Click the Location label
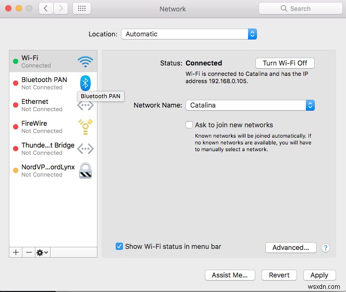Viewport: 346px width, 292px height. point(103,34)
